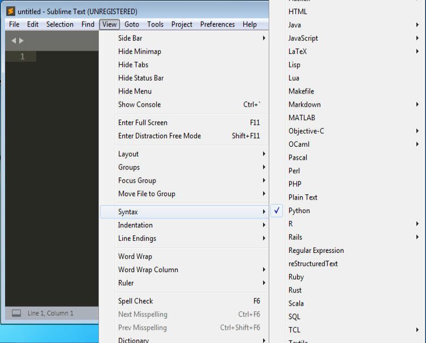Screen dimensions: 426x343
Task: Expand the Groups submenu
Action: 184,167
